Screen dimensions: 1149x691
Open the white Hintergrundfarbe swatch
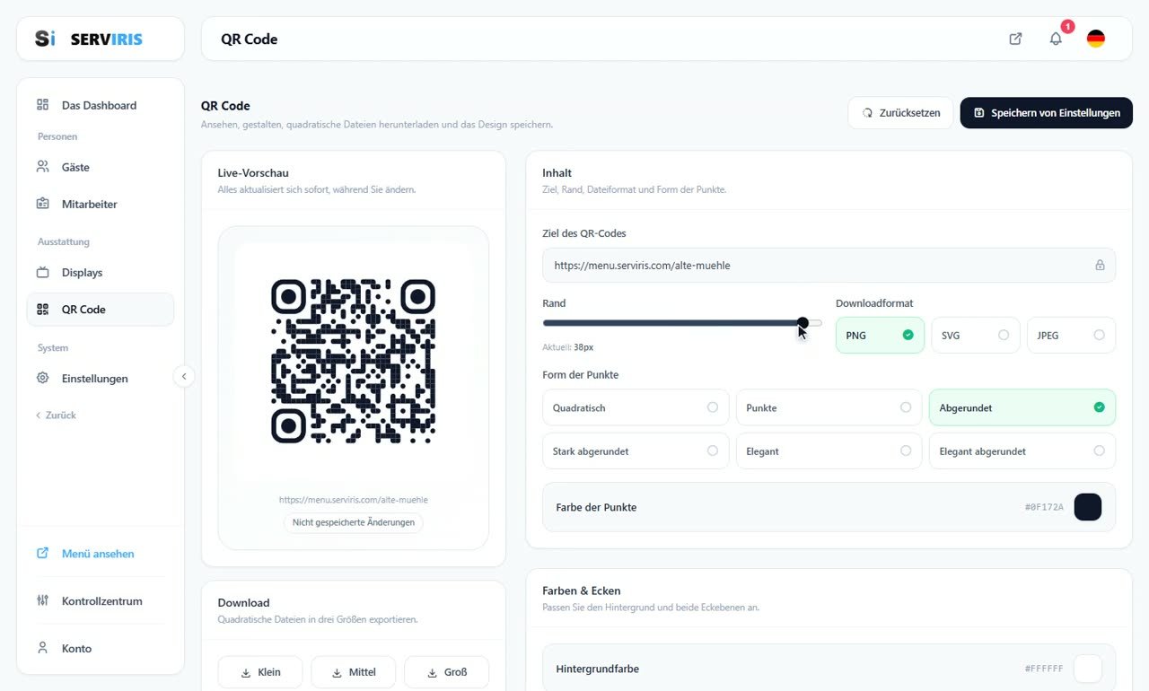1088,669
